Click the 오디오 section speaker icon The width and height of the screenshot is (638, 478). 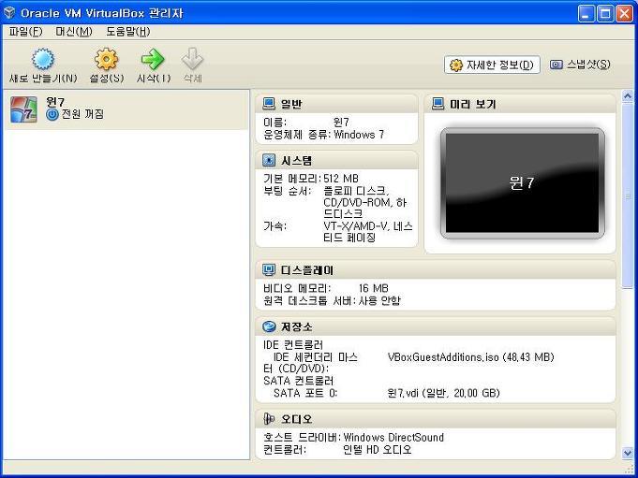[269, 419]
